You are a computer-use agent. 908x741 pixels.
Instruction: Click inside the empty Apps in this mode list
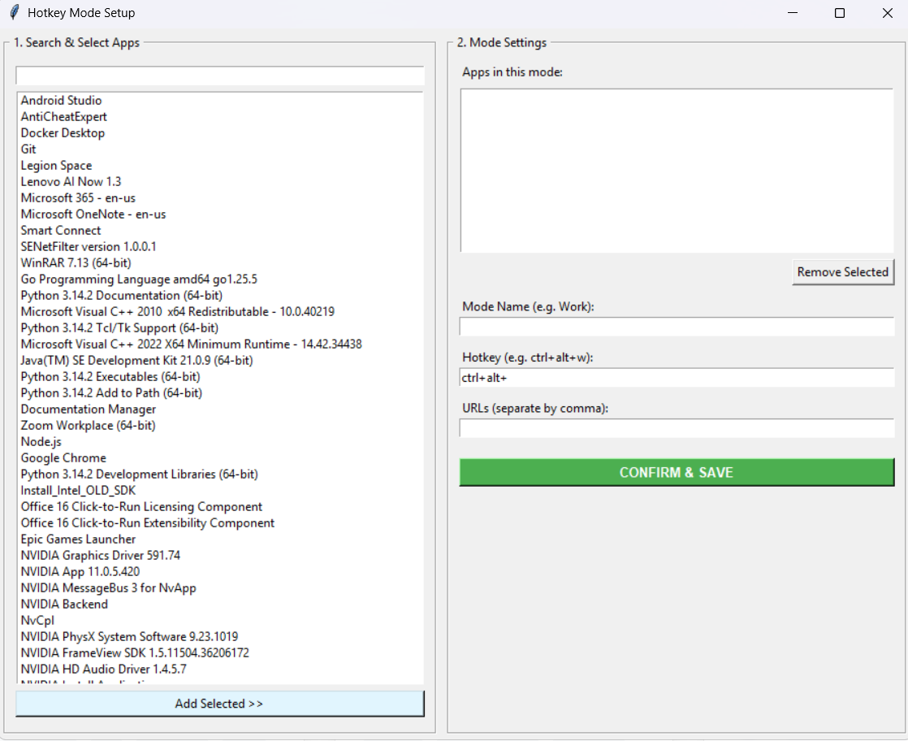tap(677, 171)
